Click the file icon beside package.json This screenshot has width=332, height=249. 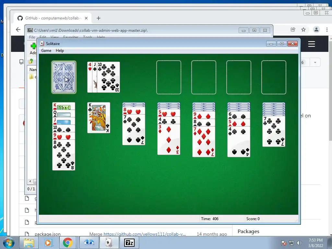pos(27,234)
